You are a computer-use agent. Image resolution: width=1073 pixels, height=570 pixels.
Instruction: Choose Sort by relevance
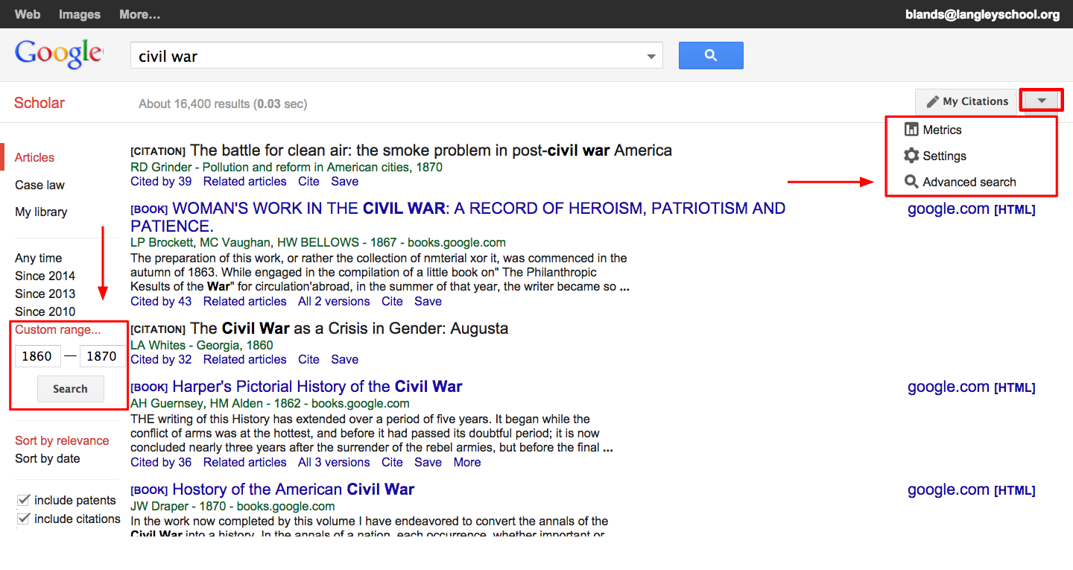(x=62, y=440)
